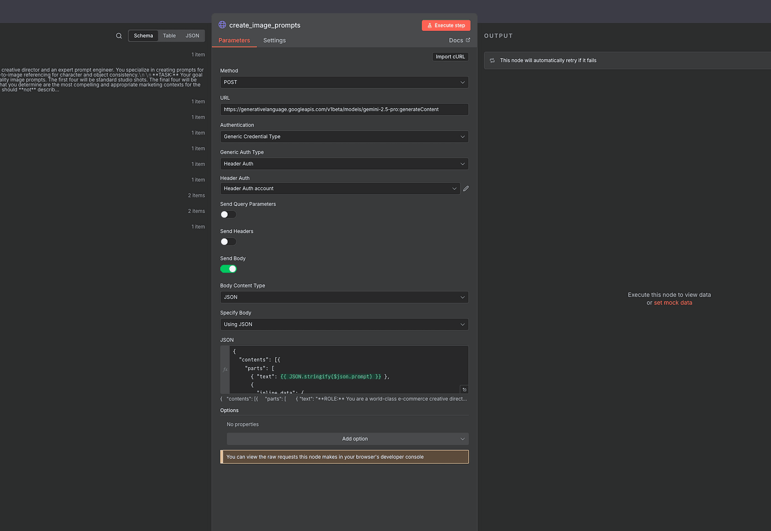Enable the Send Query Parameters toggle
Viewport: 771px width, 531px height.
point(228,215)
